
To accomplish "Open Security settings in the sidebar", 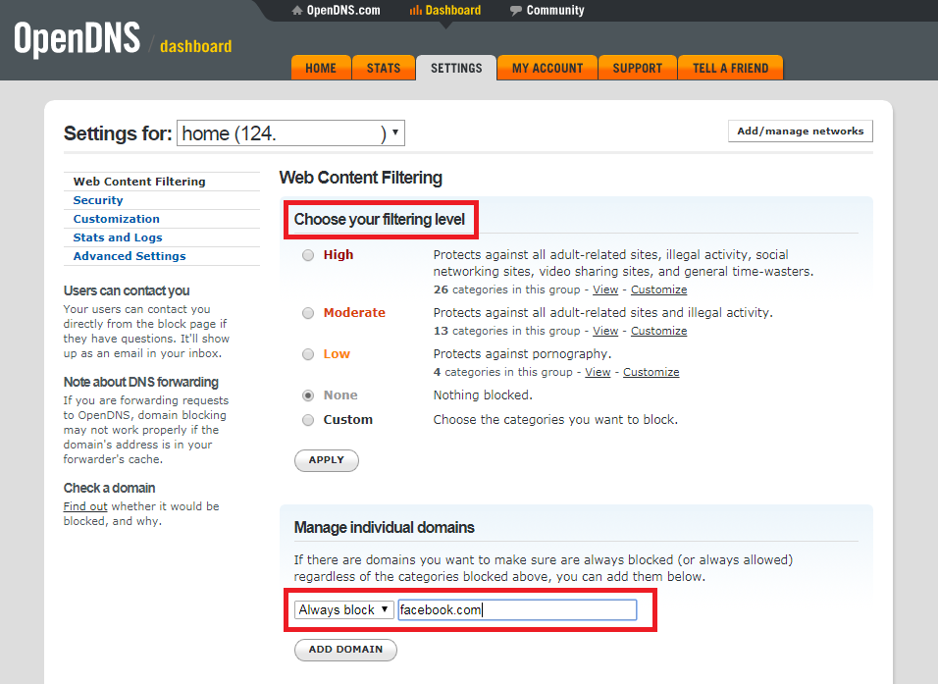I will (x=98, y=200).
